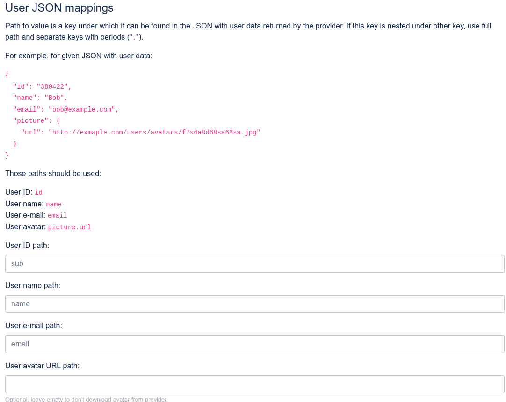Viewport: 506px width, 402px height.
Task: Click the JSON line with "Bob"
Action: 40,98
